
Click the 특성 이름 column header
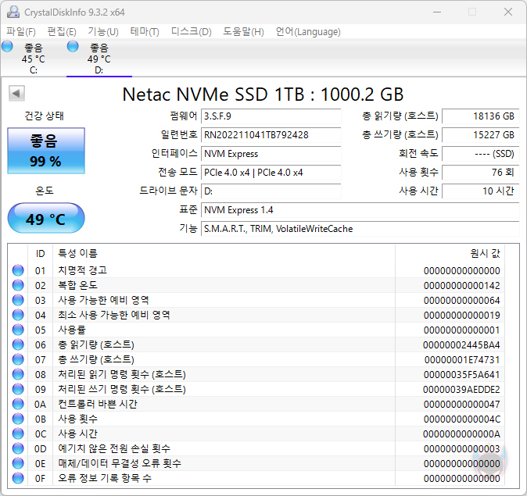point(224,254)
